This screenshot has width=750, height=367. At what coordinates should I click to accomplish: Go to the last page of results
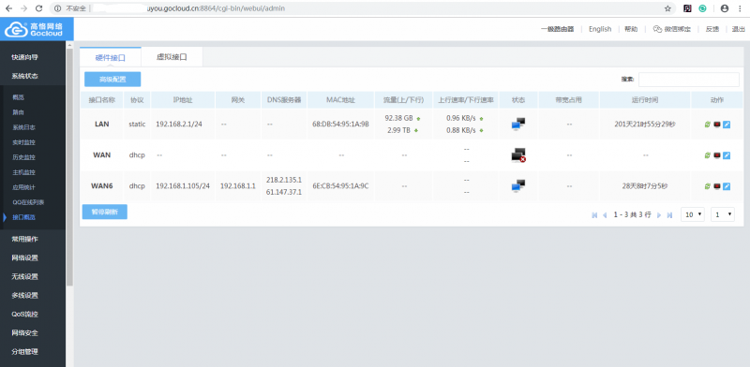[669, 215]
